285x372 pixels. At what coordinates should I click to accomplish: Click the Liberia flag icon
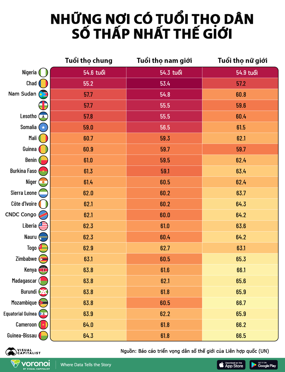pyautogui.click(x=43, y=226)
